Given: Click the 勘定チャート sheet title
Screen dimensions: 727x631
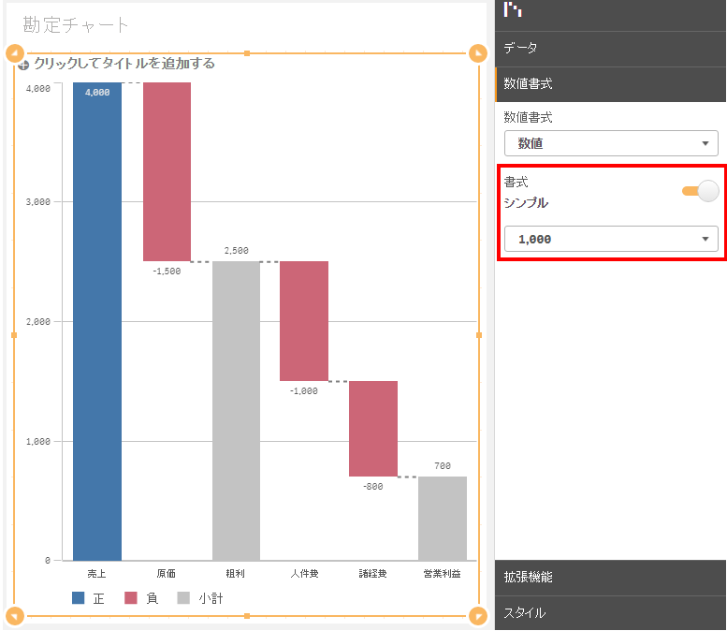Looking at the screenshot, I should point(75,25).
